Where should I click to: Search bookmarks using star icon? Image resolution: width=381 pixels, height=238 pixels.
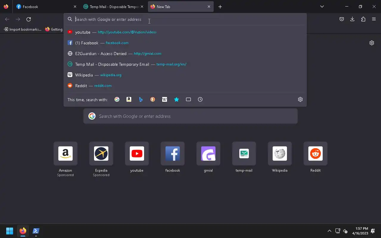(177, 99)
